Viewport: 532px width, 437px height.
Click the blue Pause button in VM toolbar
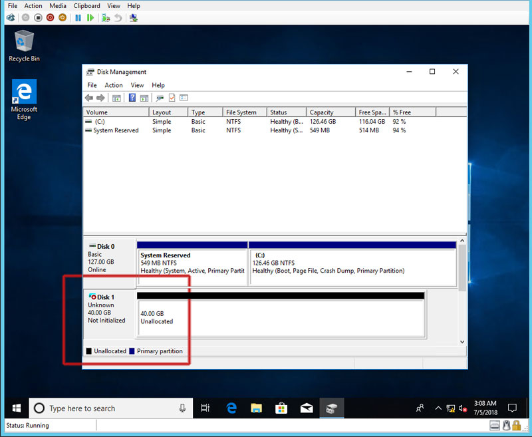78,17
